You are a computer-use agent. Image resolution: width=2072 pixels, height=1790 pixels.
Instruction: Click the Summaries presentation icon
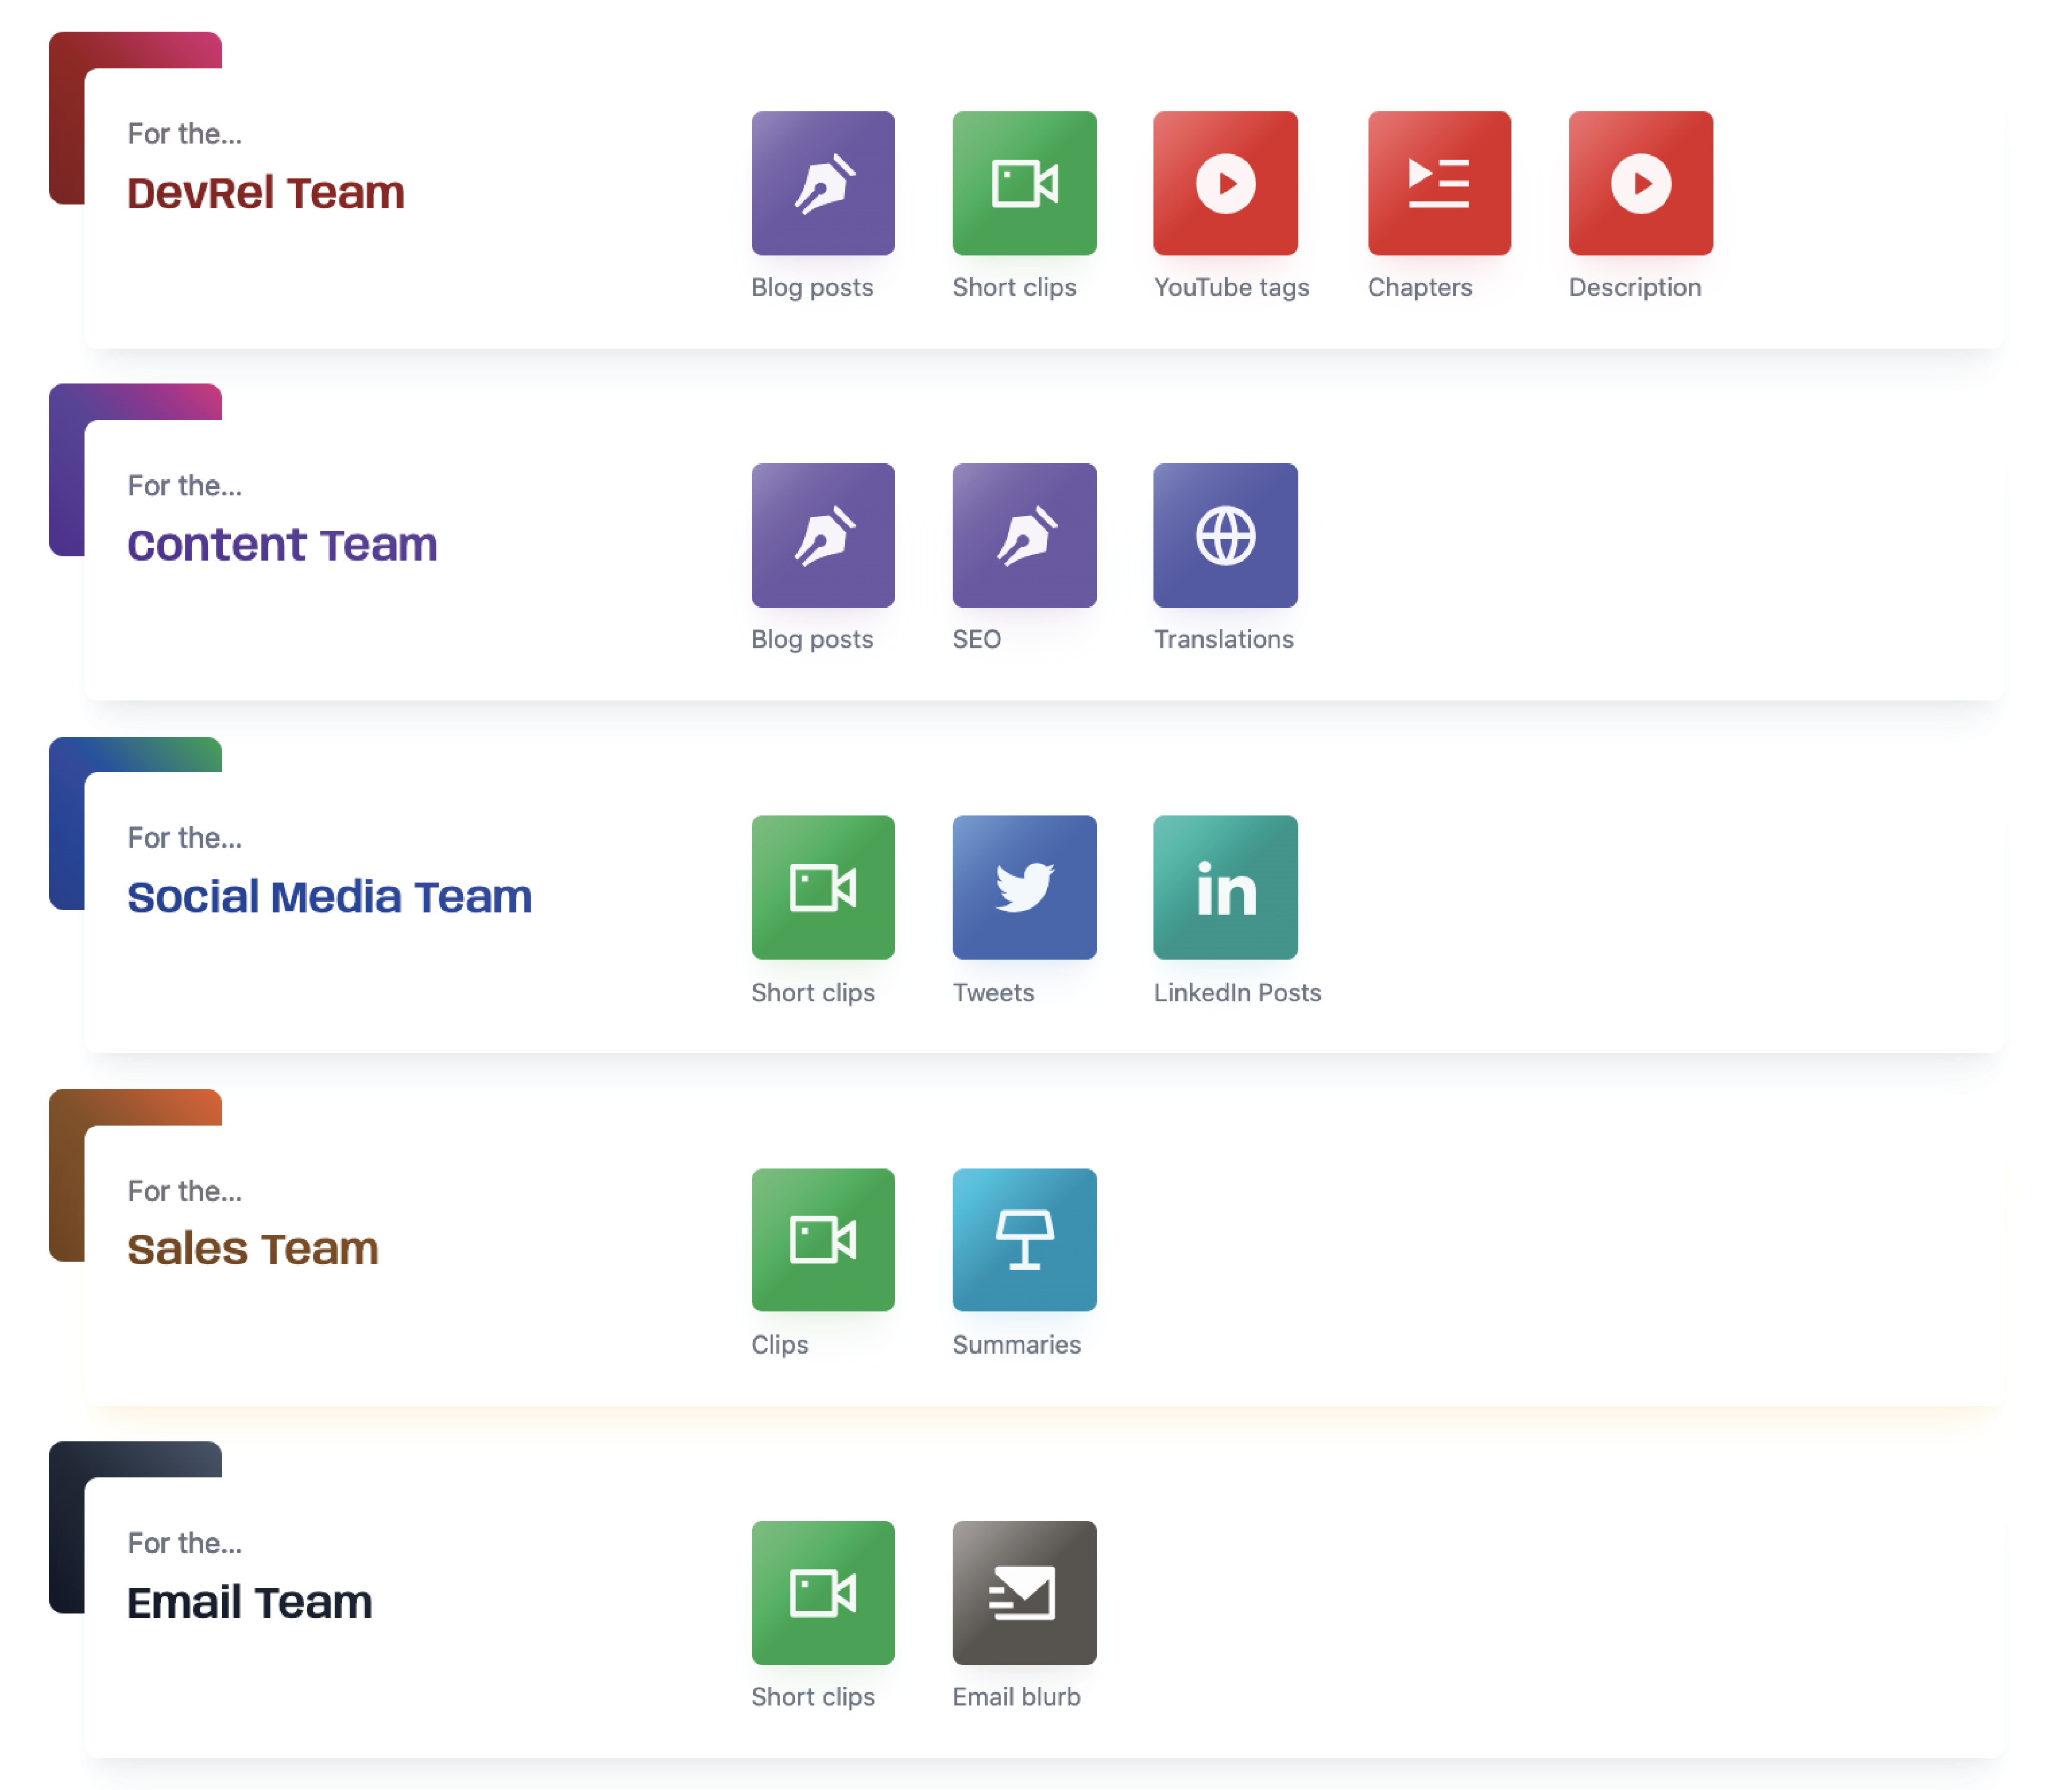coord(1024,1239)
